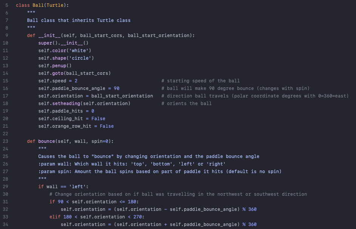Click False on the orange_row_hit line
The height and width of the screenshot is (229, 356).
click(x=107, y=126)
